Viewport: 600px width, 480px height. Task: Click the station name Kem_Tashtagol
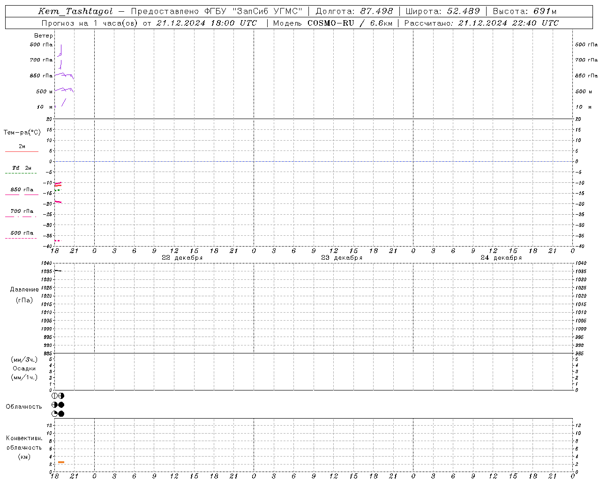(75, 11)
